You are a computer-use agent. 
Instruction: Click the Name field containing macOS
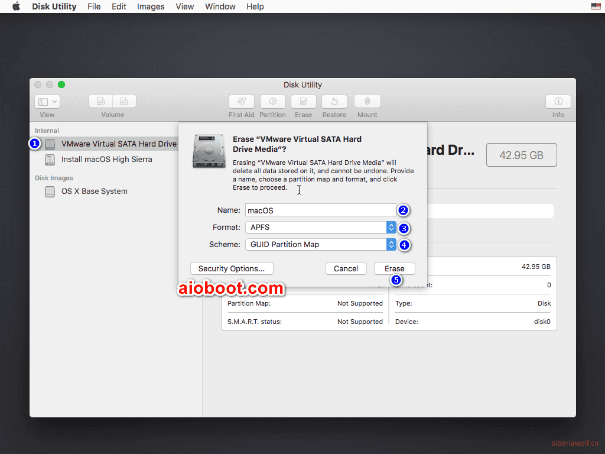(321, 210)
